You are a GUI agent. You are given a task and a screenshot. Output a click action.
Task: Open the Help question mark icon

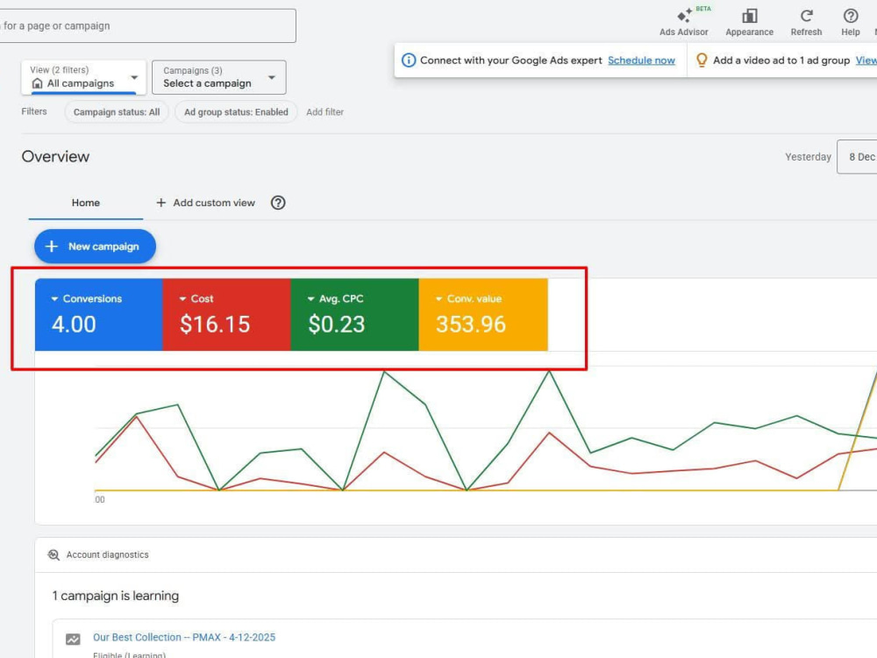tap(850, 16)
